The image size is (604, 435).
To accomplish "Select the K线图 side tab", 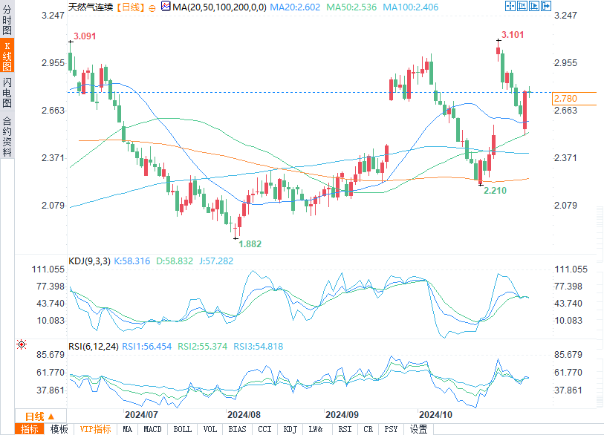I will pos(7,56).
